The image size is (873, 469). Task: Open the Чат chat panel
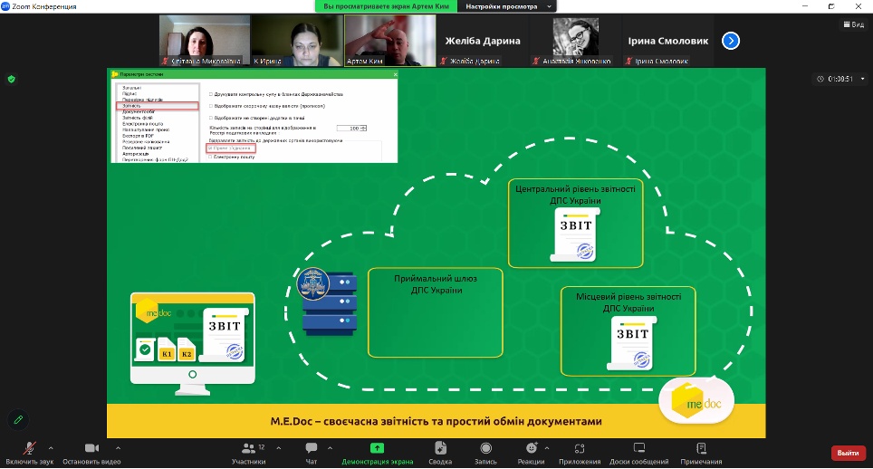pyautogui.click(x=312, y=453)
